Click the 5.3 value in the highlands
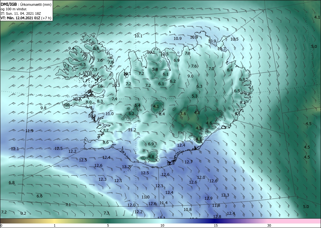Image resolution: width=321 pixels, height=228 pixels. click(195, 96)
